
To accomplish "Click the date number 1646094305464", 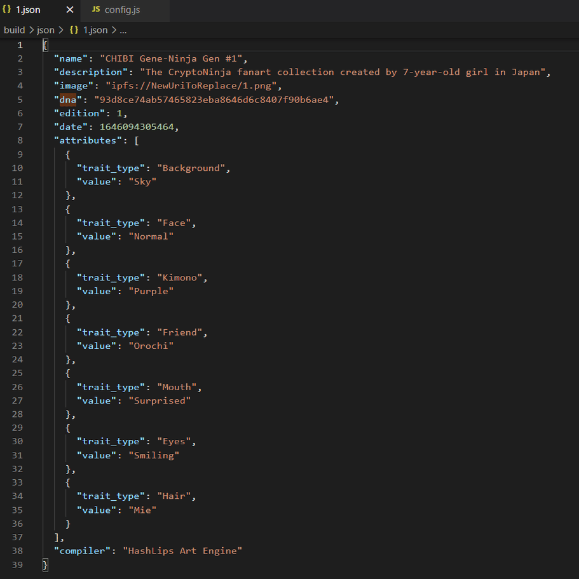I will click(137, 127).
